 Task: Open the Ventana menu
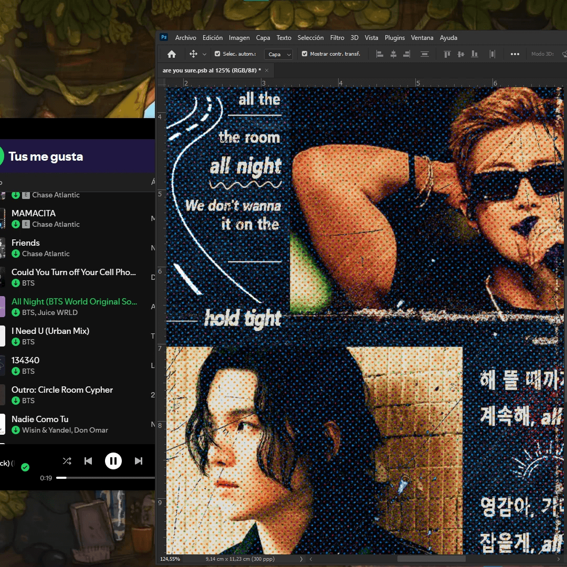point(422,38)
